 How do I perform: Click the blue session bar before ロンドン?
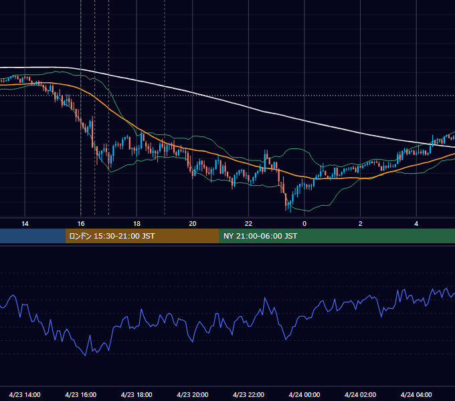(x=33, y=236)
